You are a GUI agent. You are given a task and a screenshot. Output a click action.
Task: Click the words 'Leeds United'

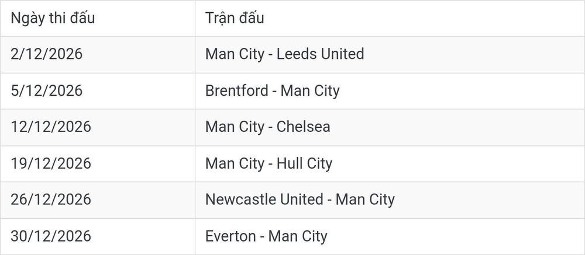pos(321,54)
